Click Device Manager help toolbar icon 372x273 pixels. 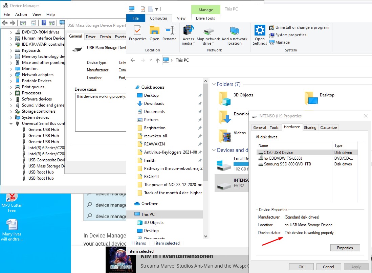(x=44, y=23)
